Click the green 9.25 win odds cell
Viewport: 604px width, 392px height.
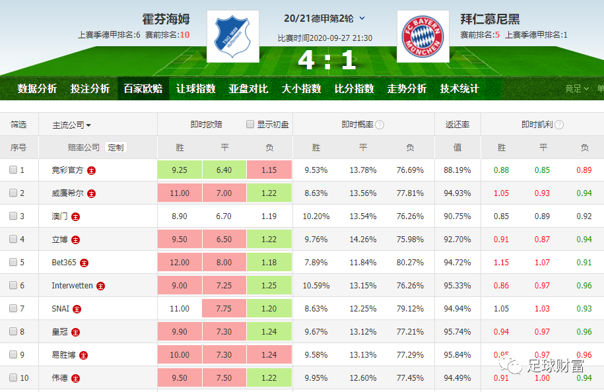180,170
